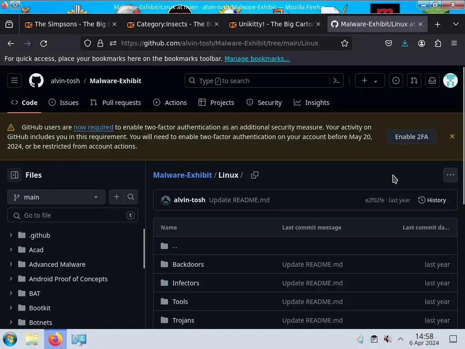The image size is (465, 349).
Task: Click the Firefox address bar URL
Action: 219,43
